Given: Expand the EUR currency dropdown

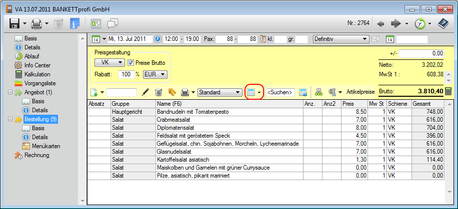Looking at the screenshot, I should [x=154, y=74].
